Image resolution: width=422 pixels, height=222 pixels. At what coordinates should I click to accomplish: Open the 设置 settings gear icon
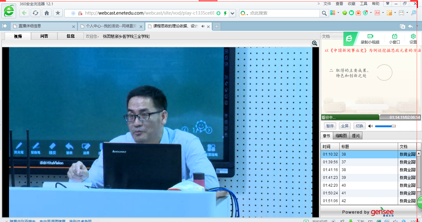coord(413,37)
